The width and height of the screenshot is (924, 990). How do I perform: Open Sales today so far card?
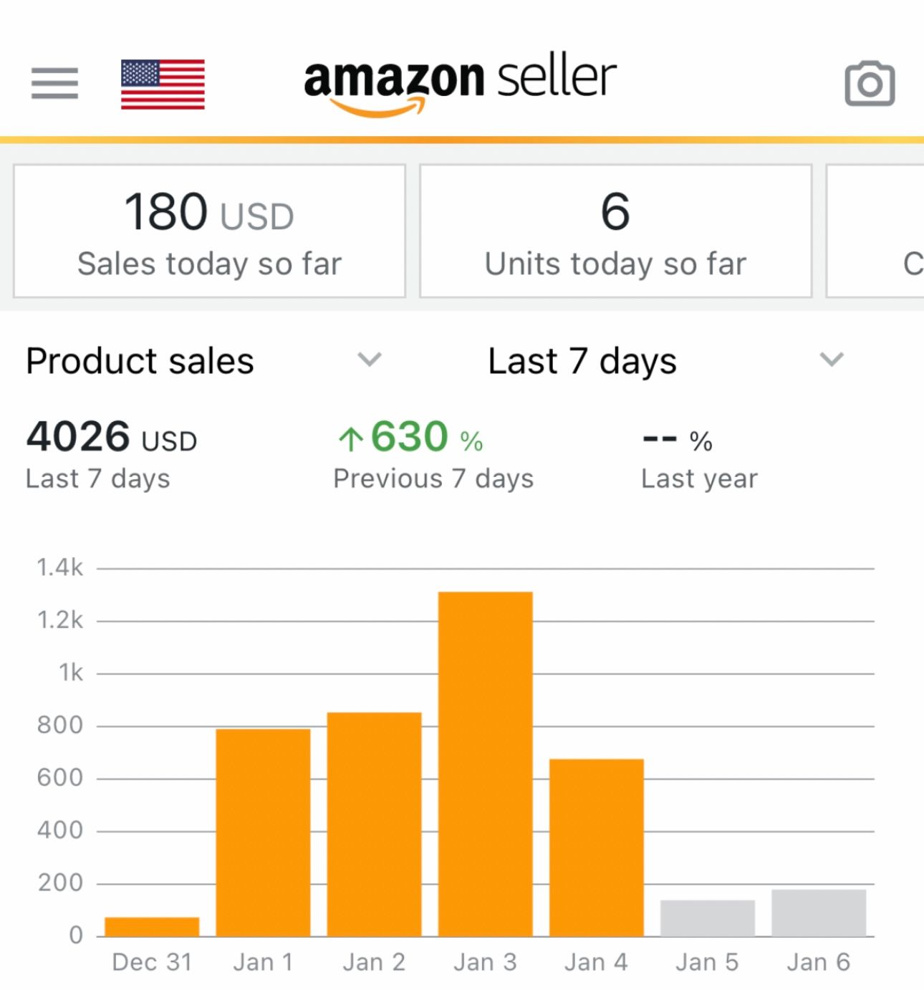coord(209,231)
